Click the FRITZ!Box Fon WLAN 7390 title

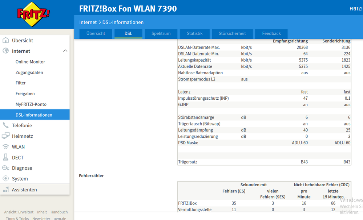(128, 9)
